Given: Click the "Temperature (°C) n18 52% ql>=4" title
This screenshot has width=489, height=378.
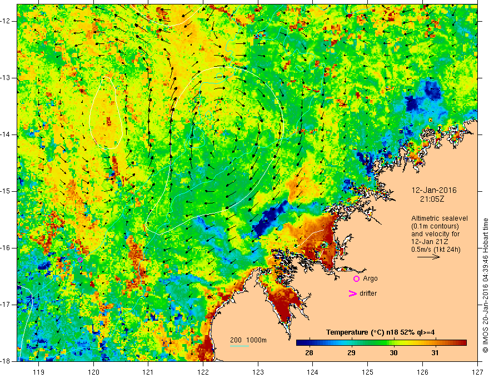Looking at the screenshot, I should point(380,332).
